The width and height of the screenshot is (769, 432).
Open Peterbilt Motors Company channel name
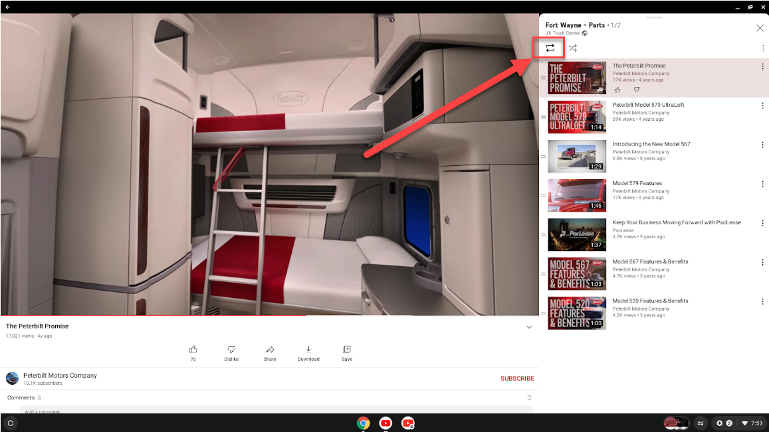[60, 375]
